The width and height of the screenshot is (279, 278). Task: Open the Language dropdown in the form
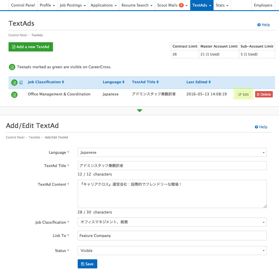[x=172, y=152]
